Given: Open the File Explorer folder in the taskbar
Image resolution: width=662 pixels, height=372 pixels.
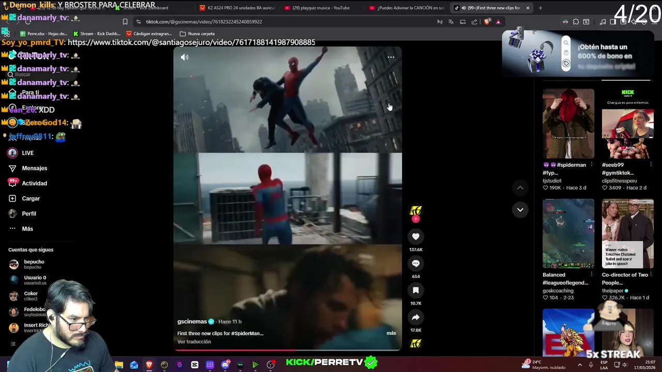Looking at the screenshot, I should click(x=119, y=365).
